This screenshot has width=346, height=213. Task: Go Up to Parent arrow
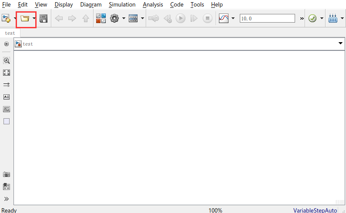pos(86,18)
